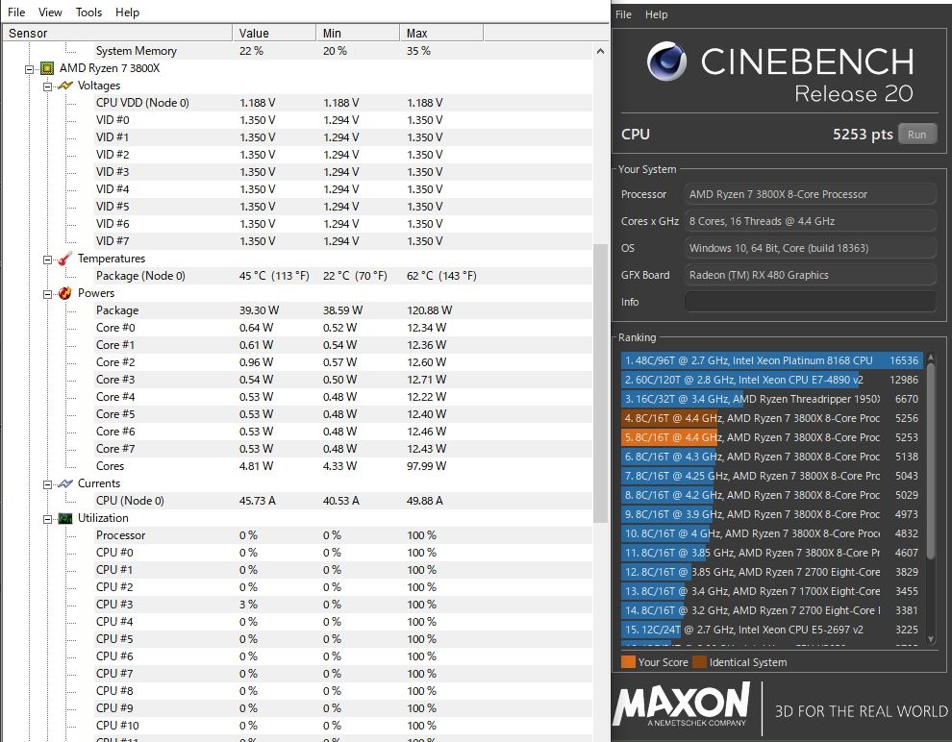
Task: Click the brown Identical System legend swatch
Action: pos(699,662)
